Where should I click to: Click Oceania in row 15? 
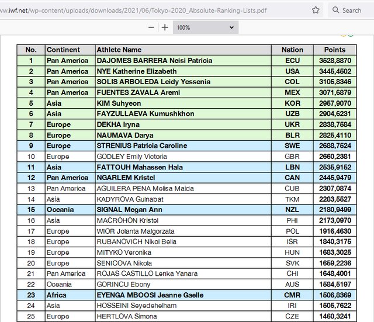point(60,210)
